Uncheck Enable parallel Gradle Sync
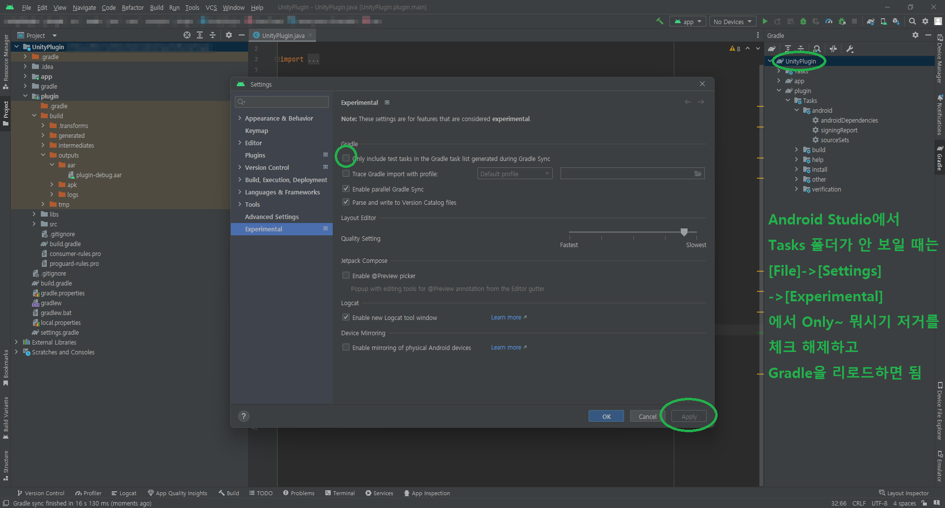 (346, 189)
